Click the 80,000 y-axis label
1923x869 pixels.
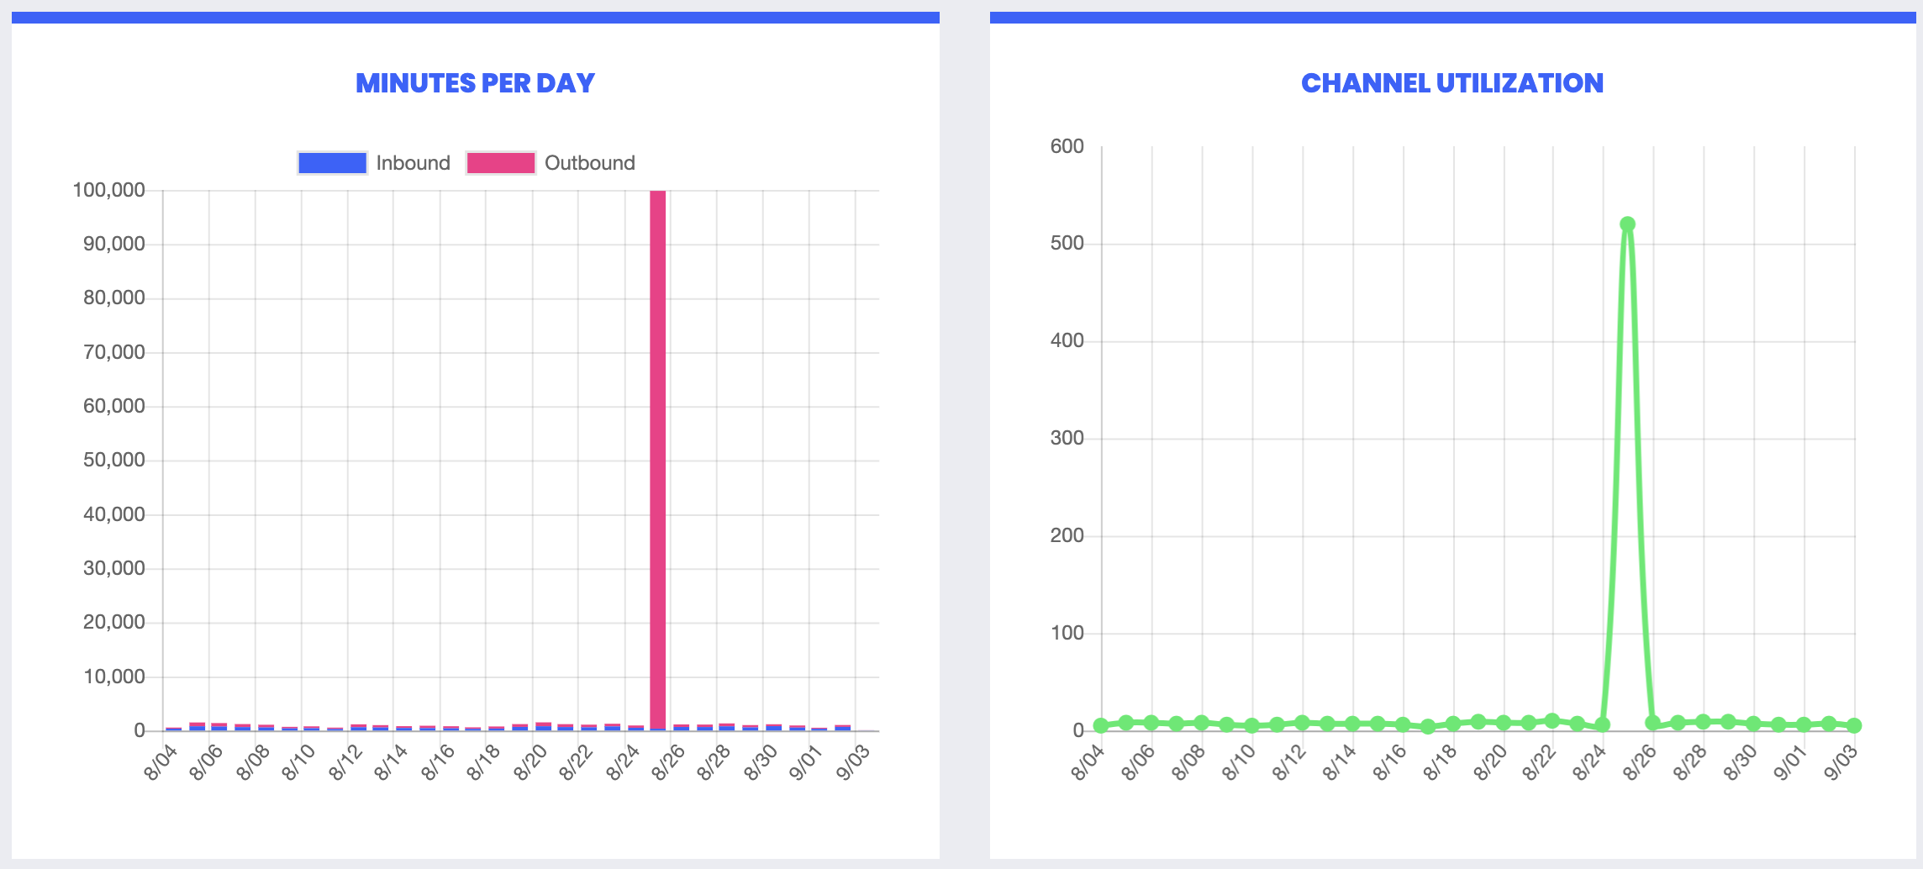click(x=114, y=298)
